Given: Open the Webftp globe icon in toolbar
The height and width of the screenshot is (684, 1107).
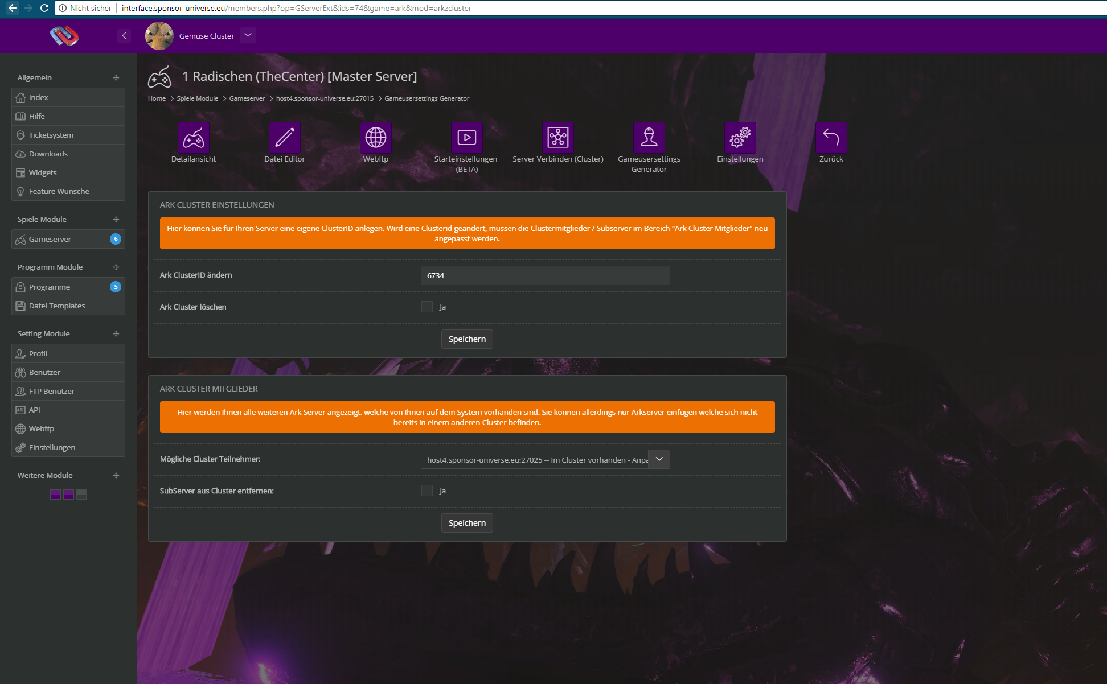Looking at the screenshot, I should [376, 138].
